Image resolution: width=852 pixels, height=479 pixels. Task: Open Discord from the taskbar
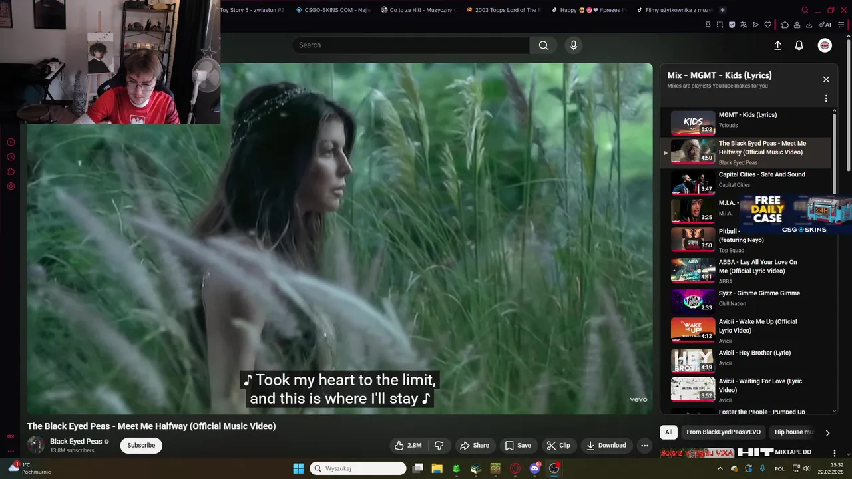[534, 468]
